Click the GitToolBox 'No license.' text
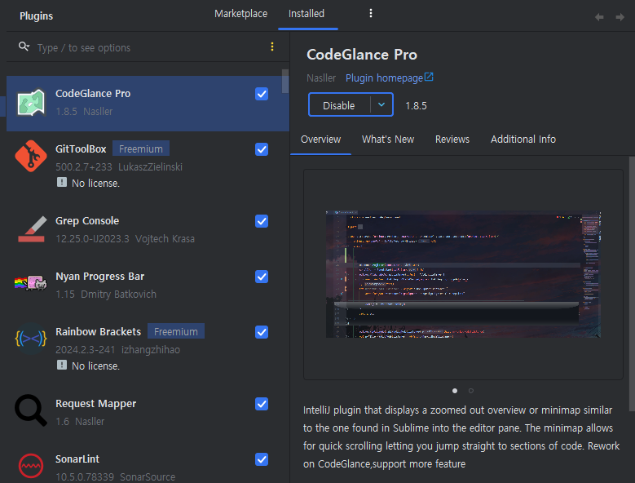Screen dimensions: 635x483 [x=95, y=183]
